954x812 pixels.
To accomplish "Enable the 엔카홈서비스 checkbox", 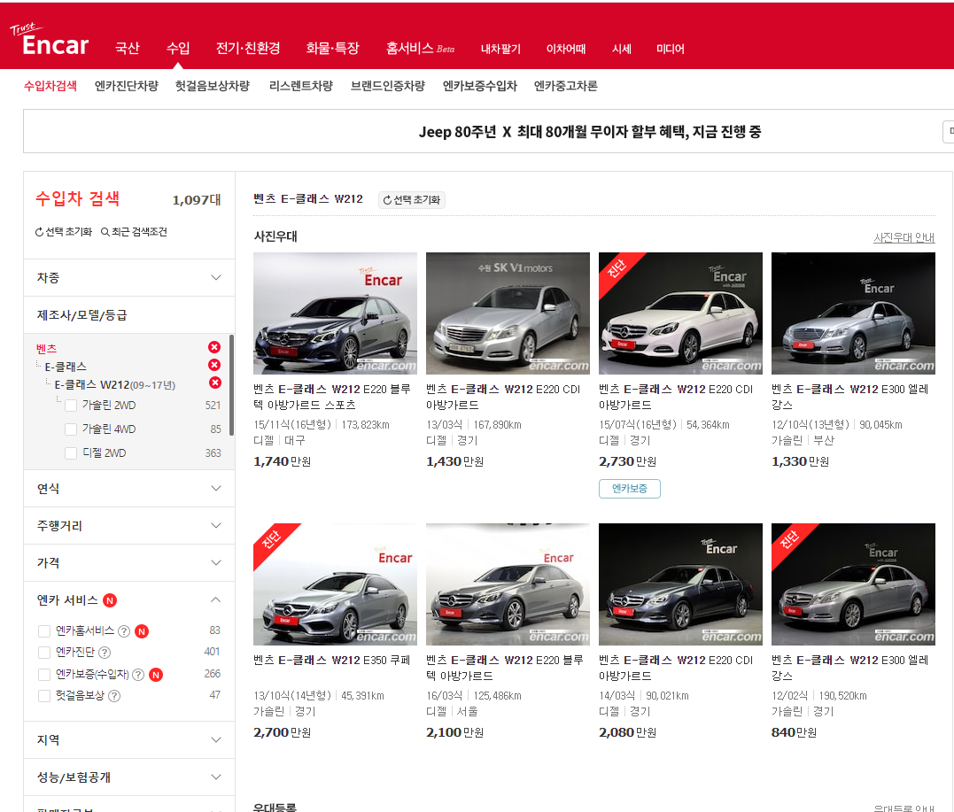I will coord(43,631).
